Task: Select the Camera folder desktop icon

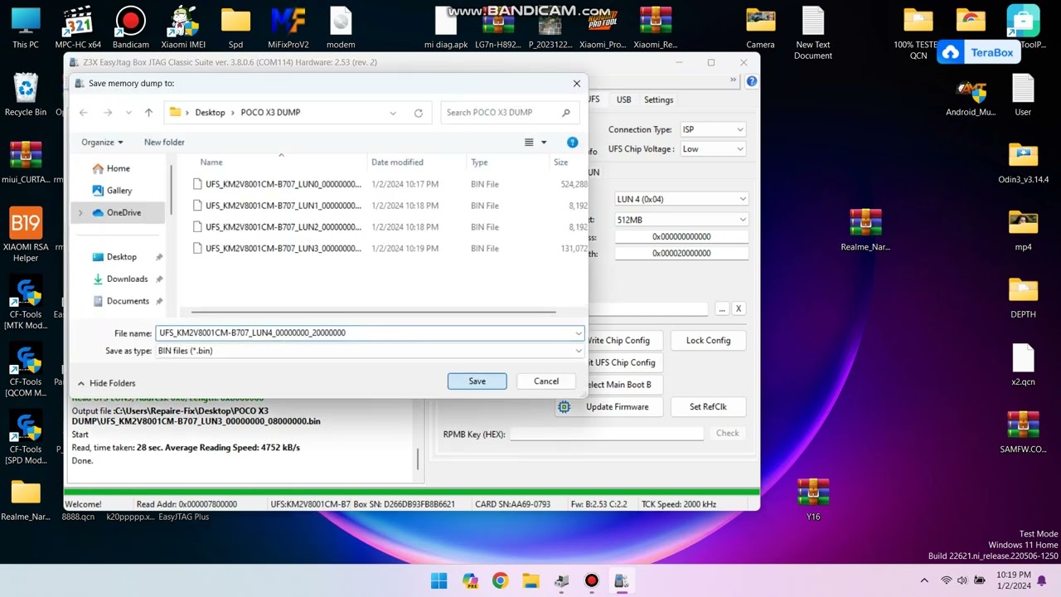Action: (760, 27)
